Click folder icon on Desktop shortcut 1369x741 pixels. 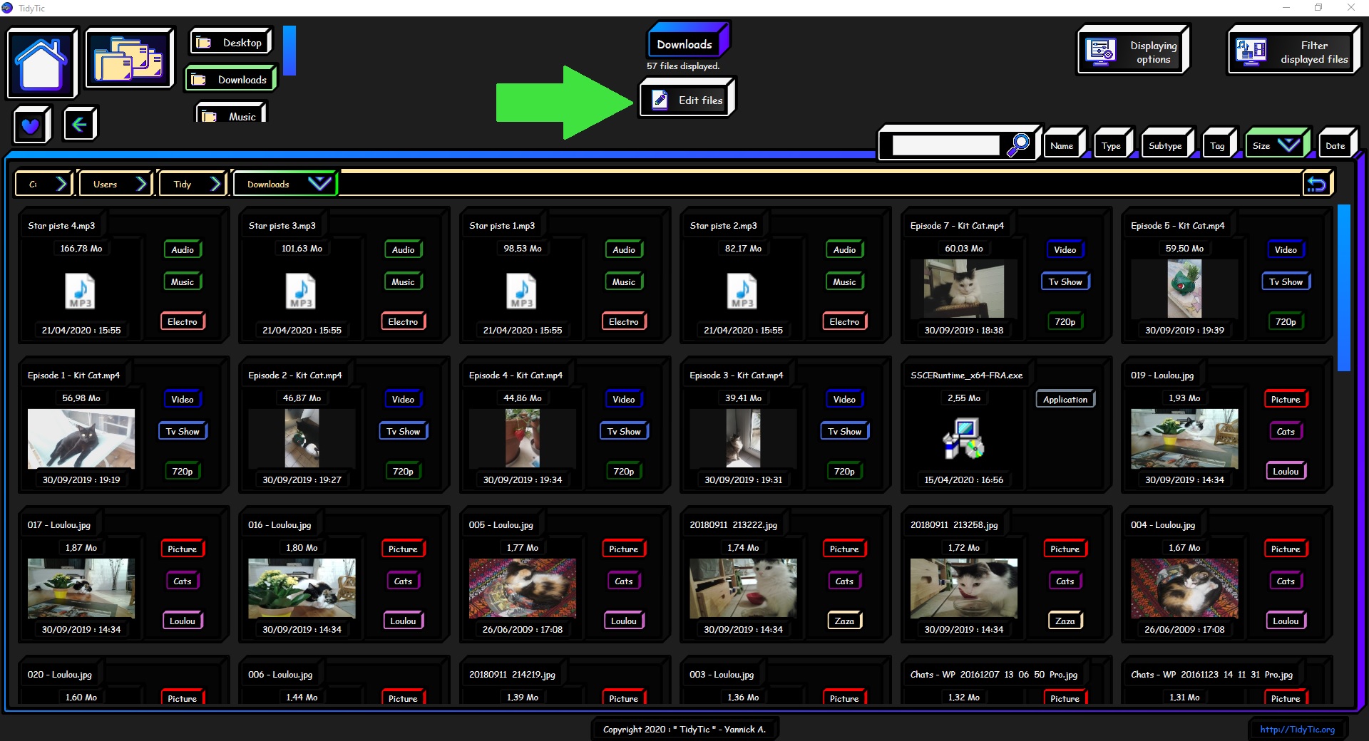click(x=204, y=43)
